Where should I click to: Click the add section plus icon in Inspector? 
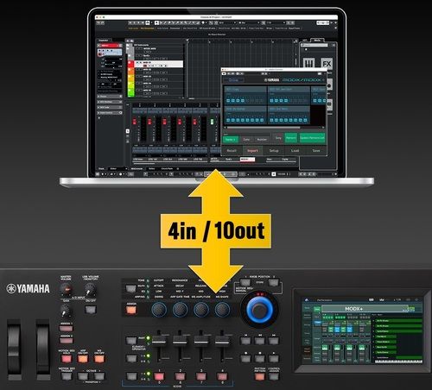pos(99,118)
